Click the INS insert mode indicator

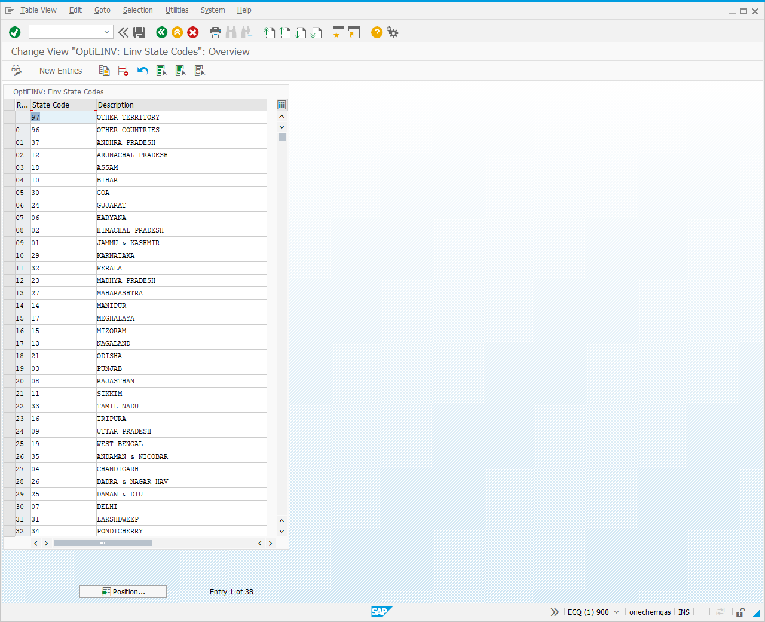click(x=684, y=612)
